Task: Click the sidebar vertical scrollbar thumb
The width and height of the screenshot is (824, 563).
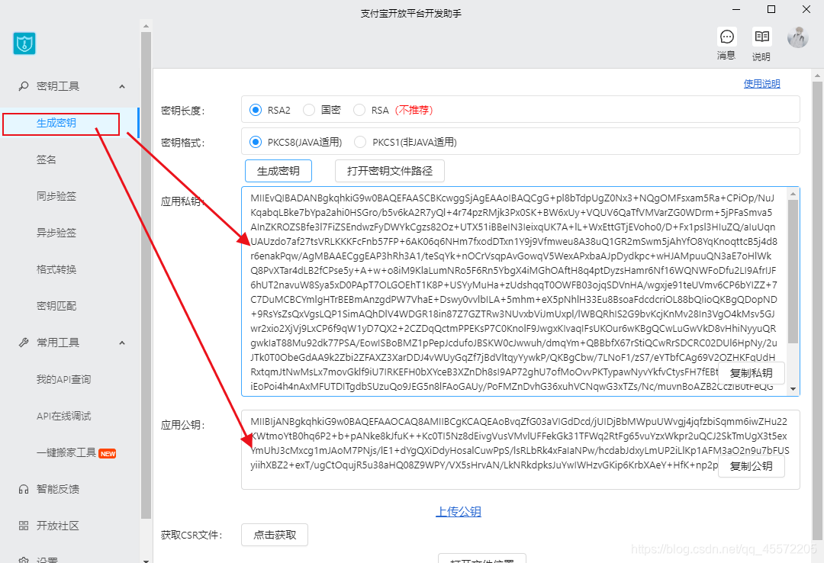Action: pyautogui.click(x=146, y=275)
